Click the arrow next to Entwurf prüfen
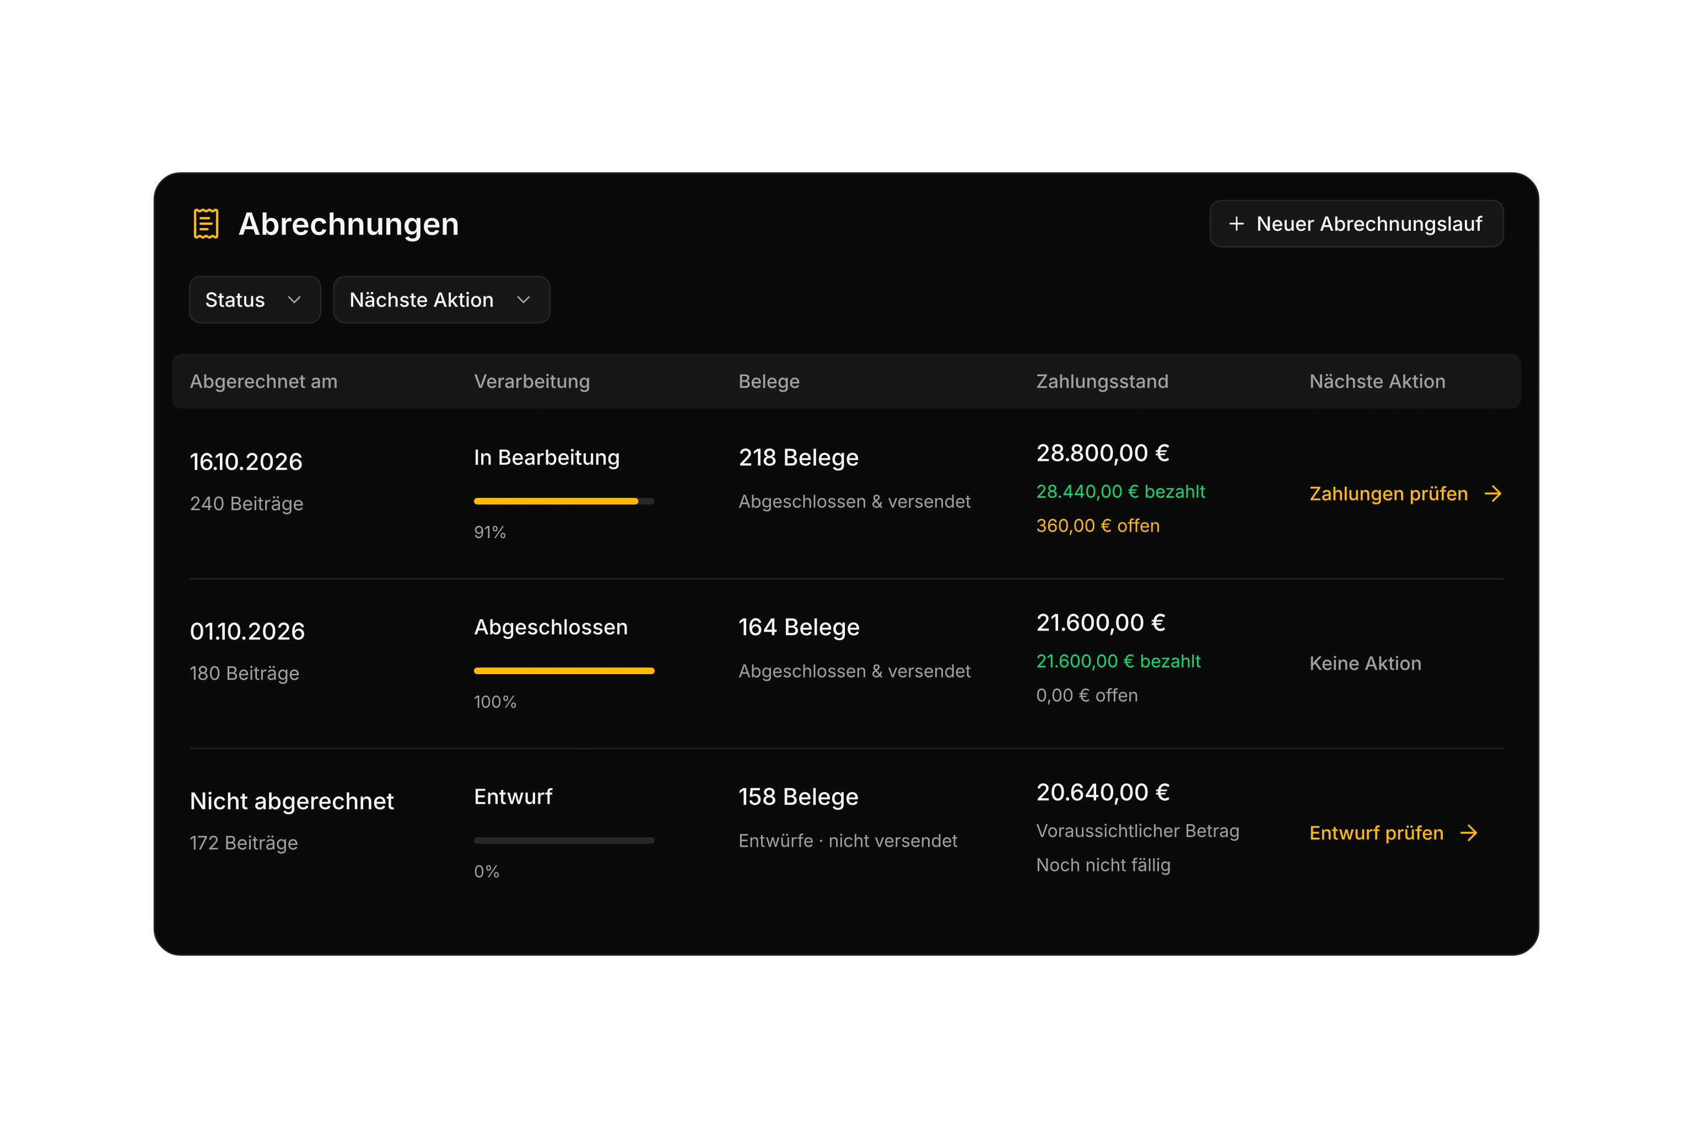Screen dimensions: 1693x1128 point(1468,833)
